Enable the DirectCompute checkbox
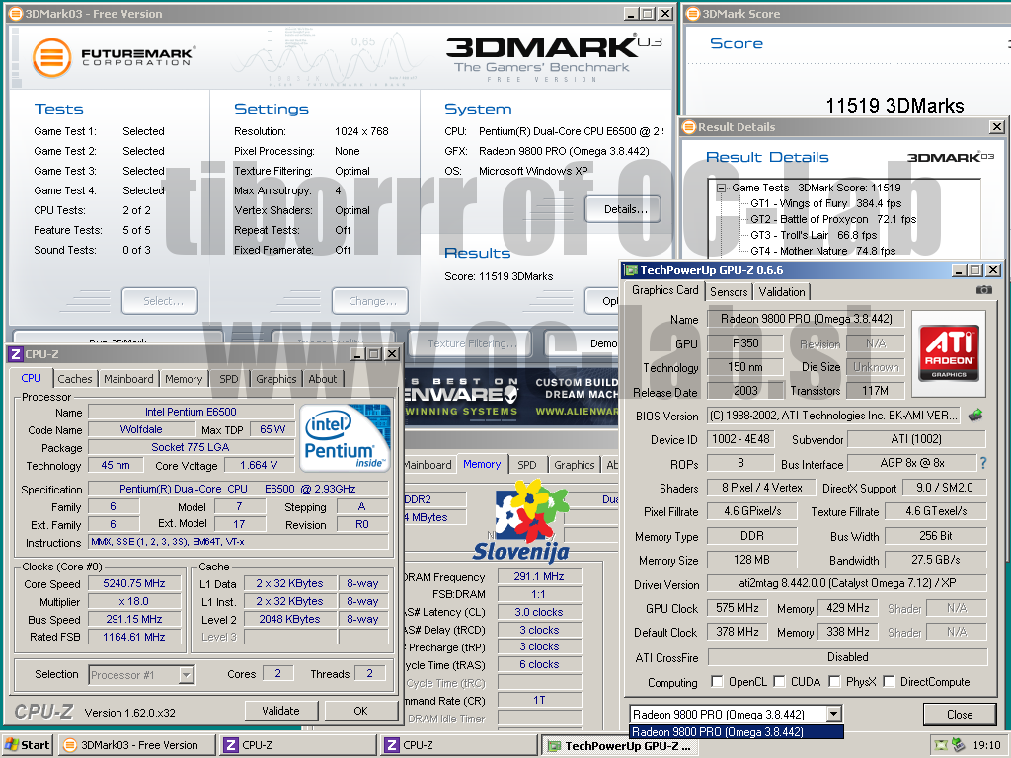The image size is (1011, 758). click(x=889, y=681)
